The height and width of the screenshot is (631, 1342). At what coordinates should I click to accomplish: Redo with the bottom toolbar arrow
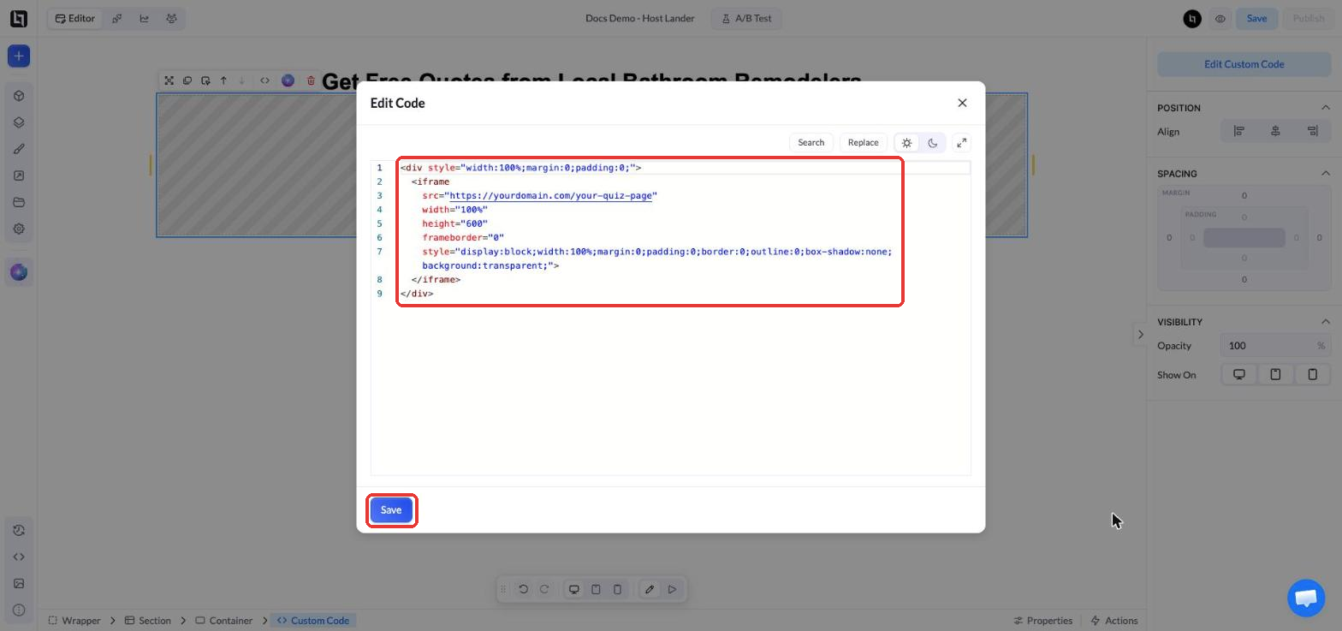click(x=543, y=589)
